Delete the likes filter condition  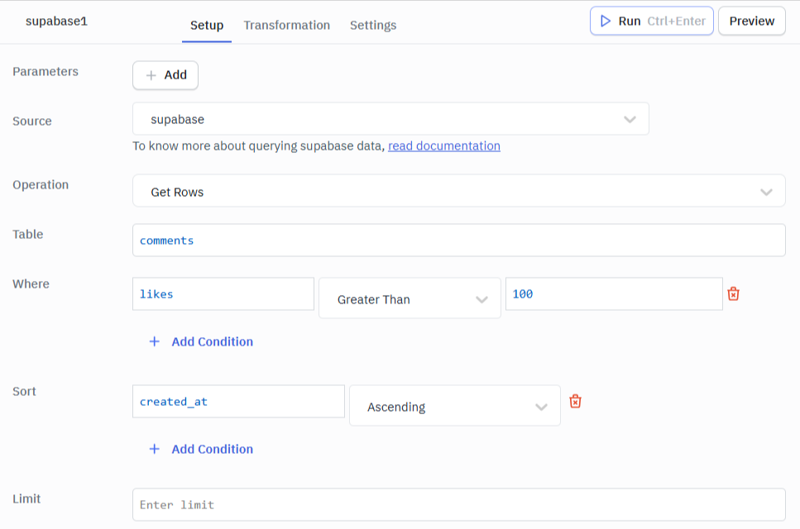[x=733, y=293]
